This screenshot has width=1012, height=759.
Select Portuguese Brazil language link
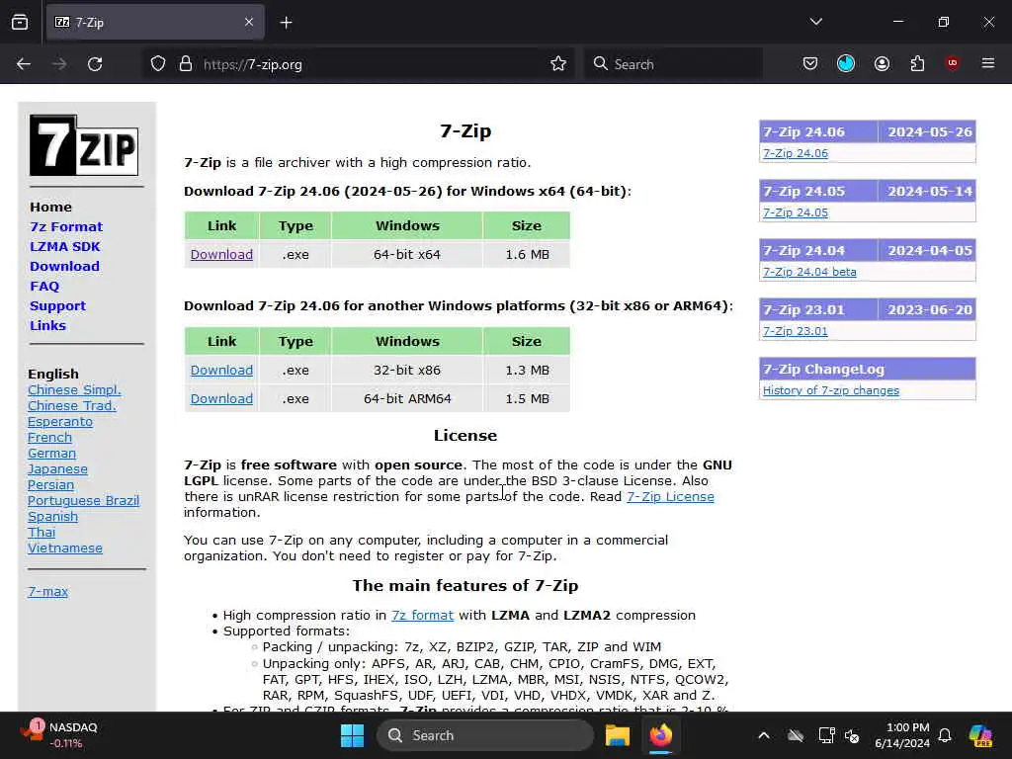point(83,501)
